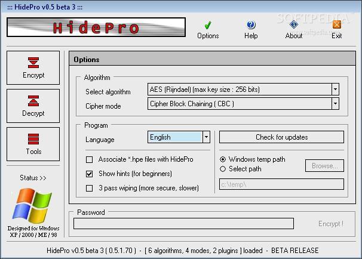The width and height of the screenshot is (362, 259).
Task: Click the Windows logo image
Action: click(x=32, y=206)
